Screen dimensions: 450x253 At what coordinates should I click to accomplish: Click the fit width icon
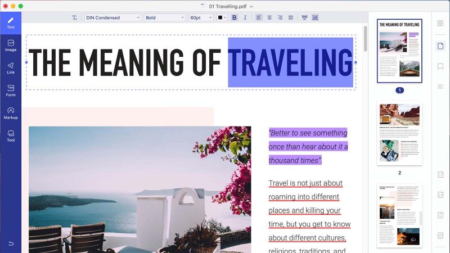coord(440,195)
